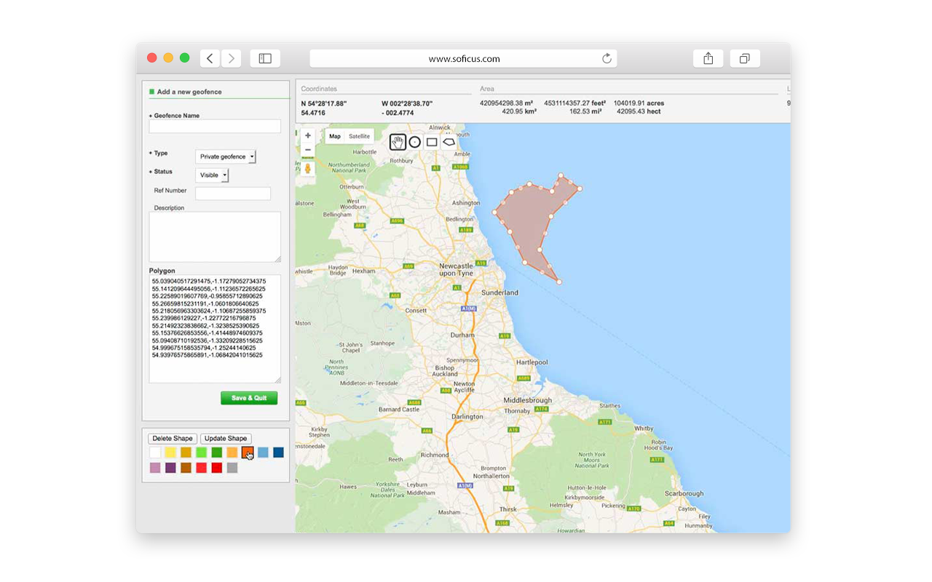The image size is (932, 582).
Task: Pick the light orange color swatch
Action: (232, 453)
